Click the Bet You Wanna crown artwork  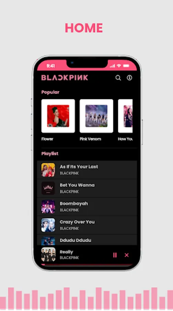point(48,188)
